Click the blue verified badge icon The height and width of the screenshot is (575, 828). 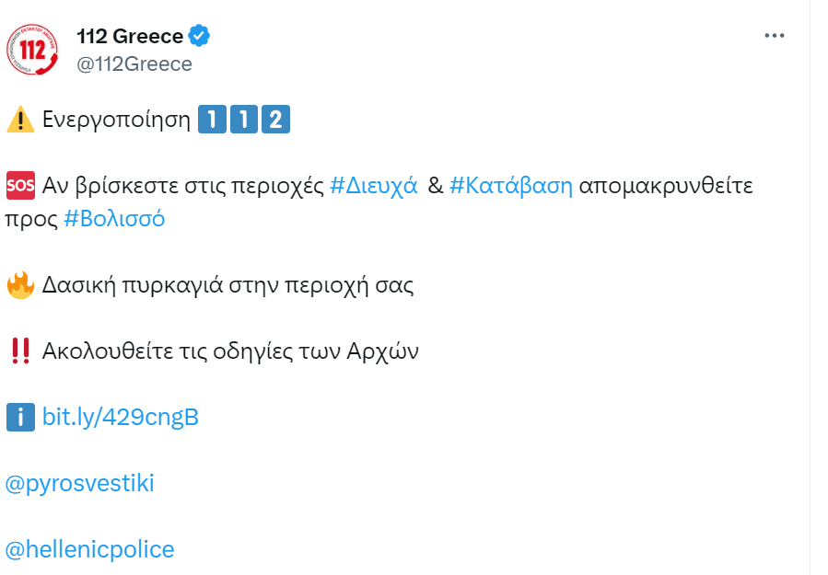click(199, 36)
